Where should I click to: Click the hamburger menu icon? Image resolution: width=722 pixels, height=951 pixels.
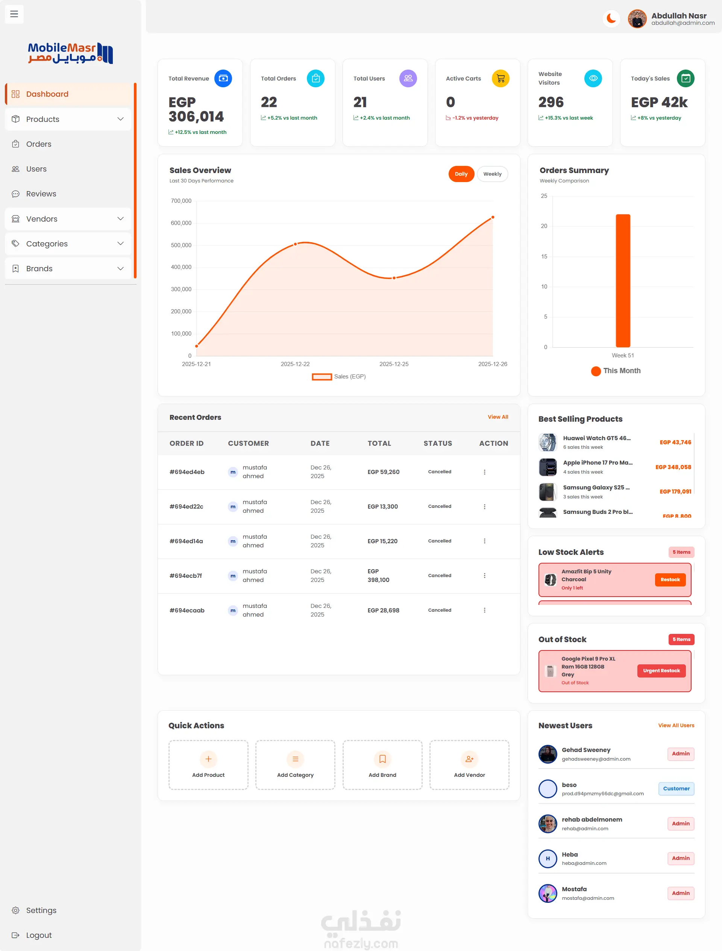[14, 14]
